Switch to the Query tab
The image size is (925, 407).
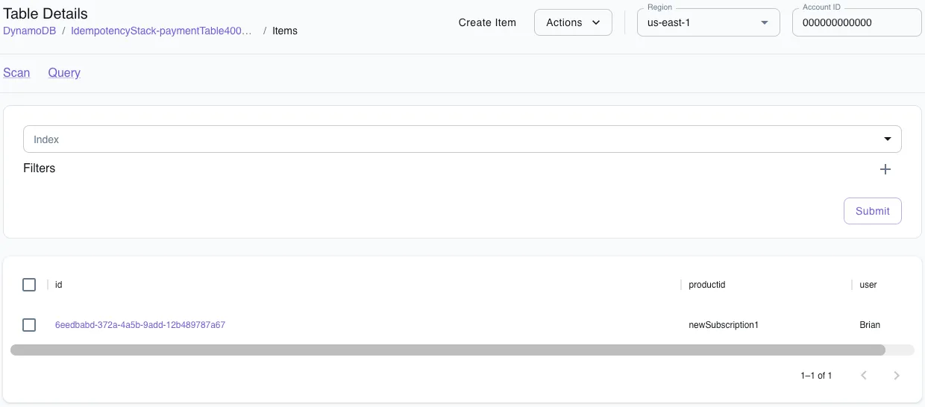click(64, 73)
